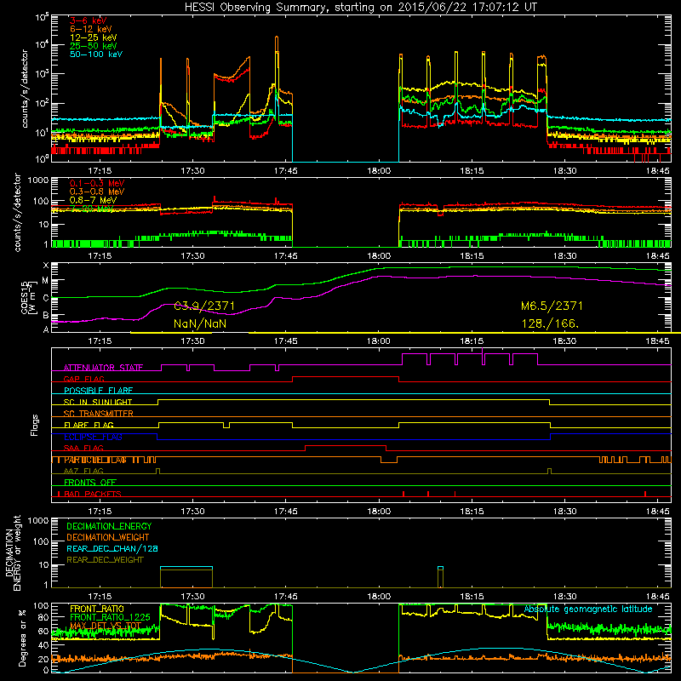Click the yellow FRONT_RATIO legend label
Viewport: 681px width, 681px height.
97,609
